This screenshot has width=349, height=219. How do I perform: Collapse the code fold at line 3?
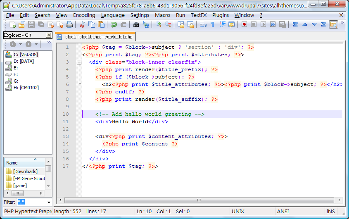click(x=79, y=62)
